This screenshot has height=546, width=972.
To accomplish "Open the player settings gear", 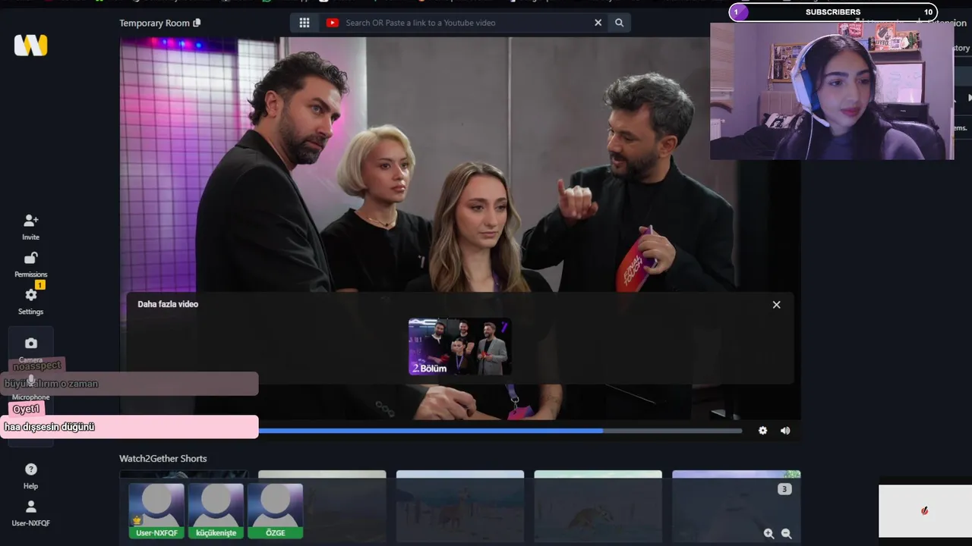I will click(762, 431).
